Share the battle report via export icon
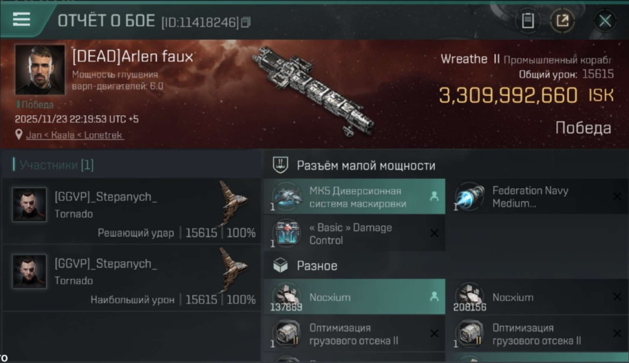This screenshot has width=629, height=363. click(562, 20)
